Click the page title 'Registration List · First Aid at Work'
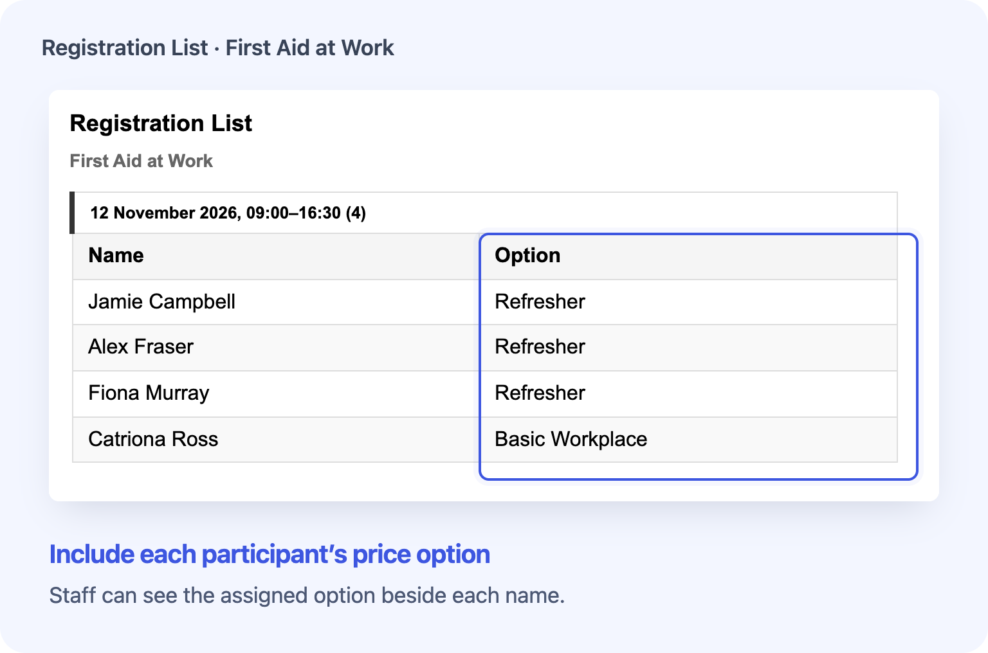 218,48
